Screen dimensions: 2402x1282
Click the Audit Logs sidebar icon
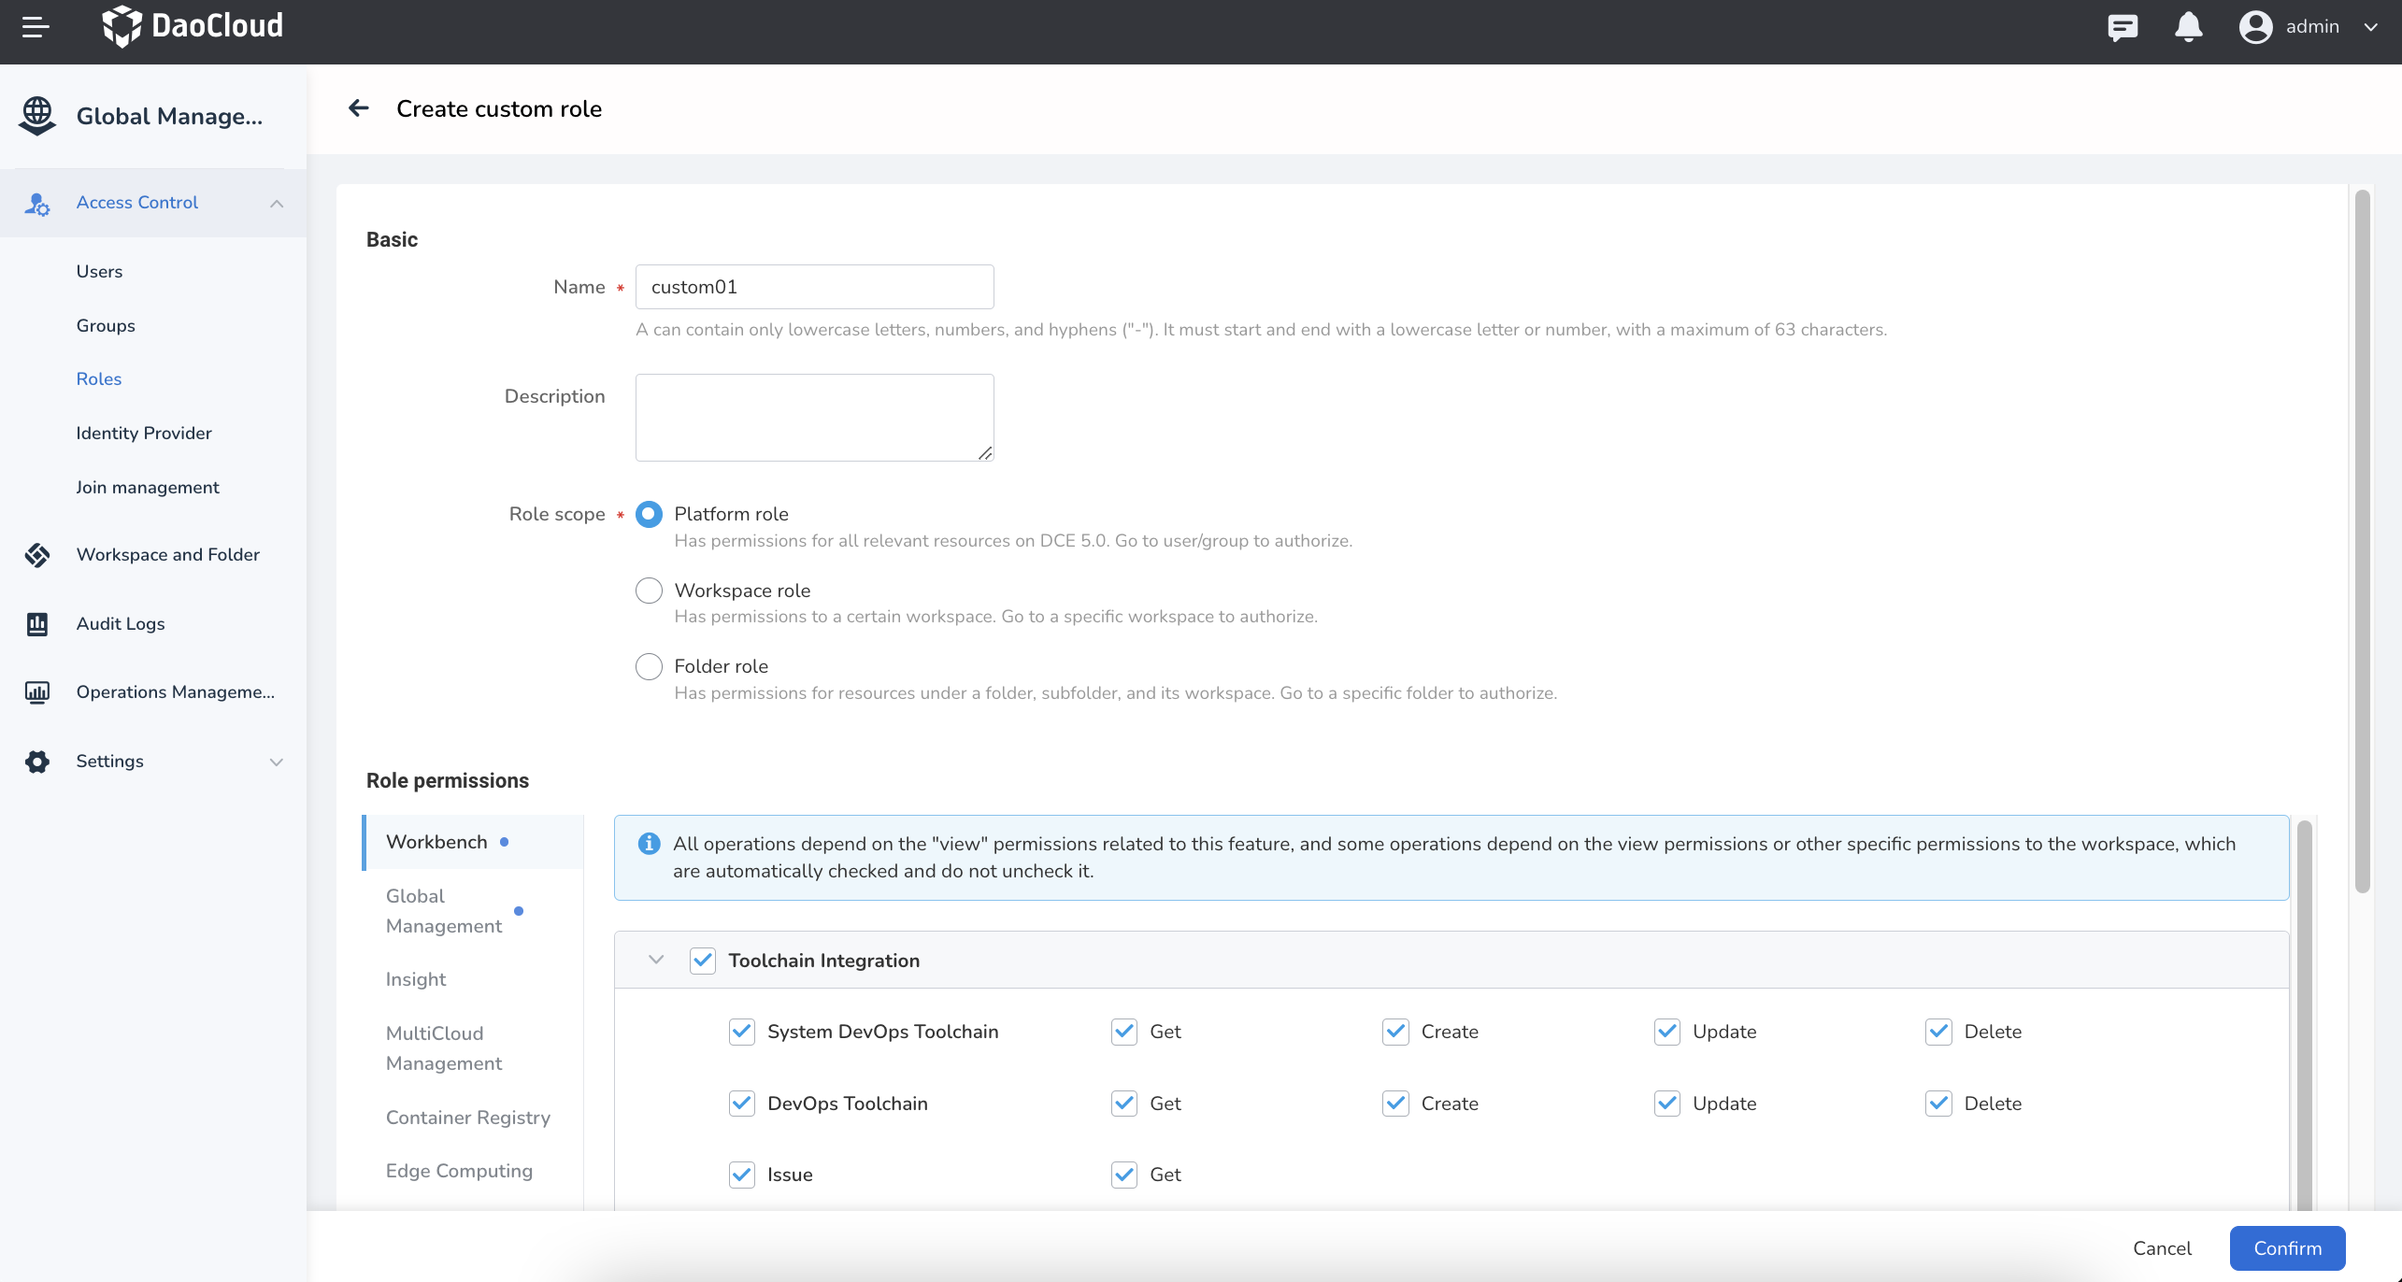tap(37, 623)
